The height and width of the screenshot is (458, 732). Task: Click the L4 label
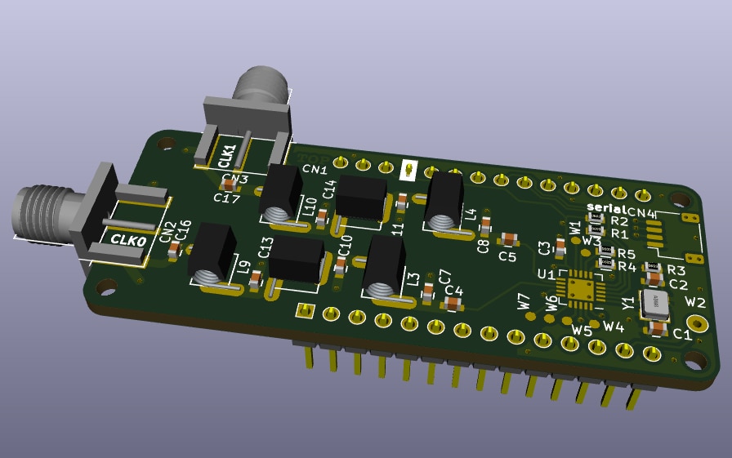[x=471, y=215]
